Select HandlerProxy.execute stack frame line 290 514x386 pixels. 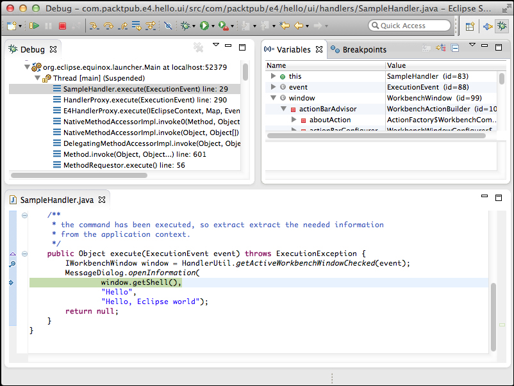click(x=144, y=100)
